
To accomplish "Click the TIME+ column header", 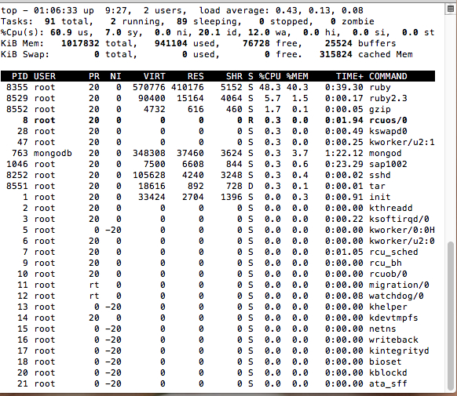I will pos(349,76).
